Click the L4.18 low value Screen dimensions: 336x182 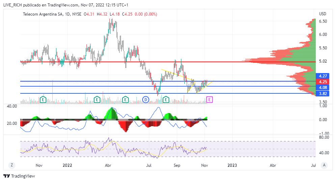click(x=114, y=14)
